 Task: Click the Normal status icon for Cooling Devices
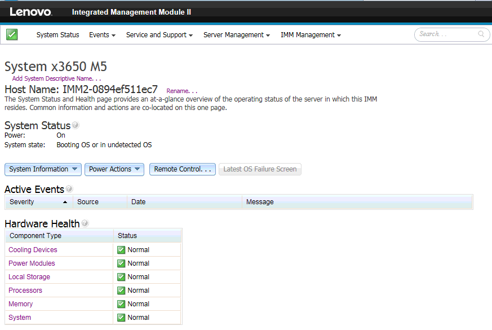click(121, 249)
